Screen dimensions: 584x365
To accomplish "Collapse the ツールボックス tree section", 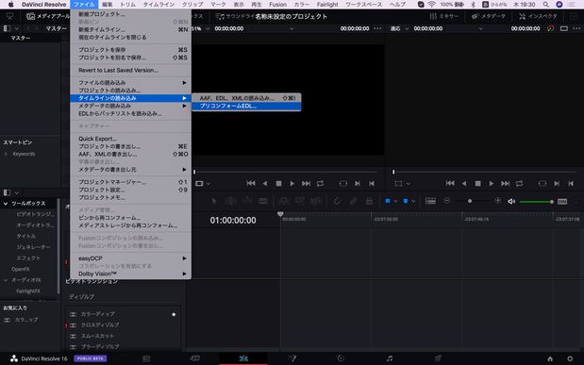I will (6, 204).
